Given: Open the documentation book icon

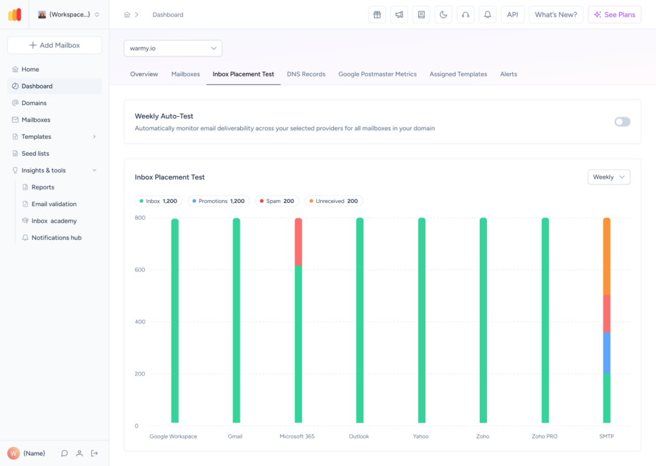Looking at the screenshot, I should click(421, 14).
